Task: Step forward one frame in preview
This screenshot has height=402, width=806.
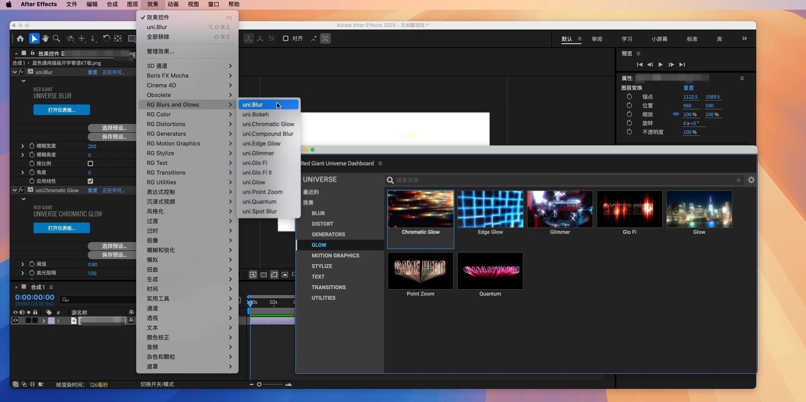Action: click(671, 65)
